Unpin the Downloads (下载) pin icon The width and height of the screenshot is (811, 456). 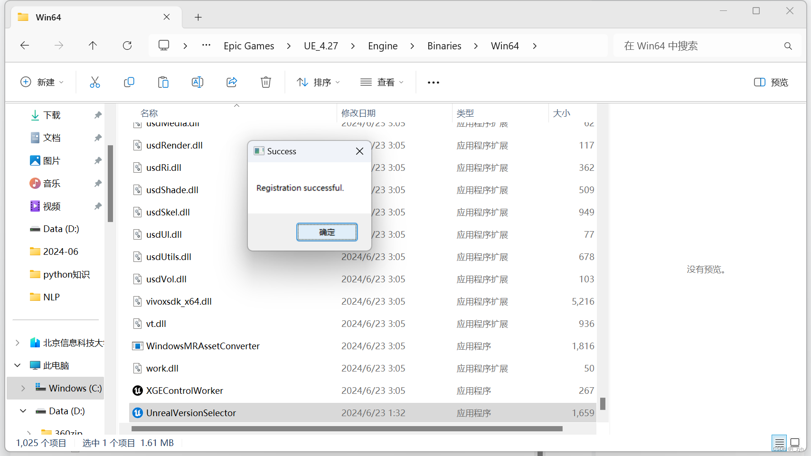tap(98, 115)
